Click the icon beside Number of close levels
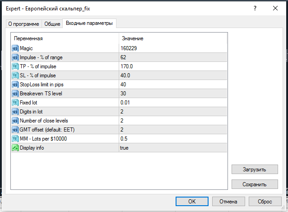The height and width of the screenshot is (212, 288). (15, 121)
